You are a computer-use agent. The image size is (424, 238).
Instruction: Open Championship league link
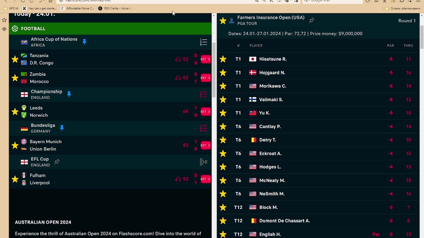[x=46, y=92]
